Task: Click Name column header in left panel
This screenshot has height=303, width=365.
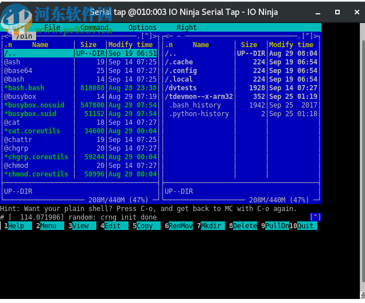Action: [40, 45]
